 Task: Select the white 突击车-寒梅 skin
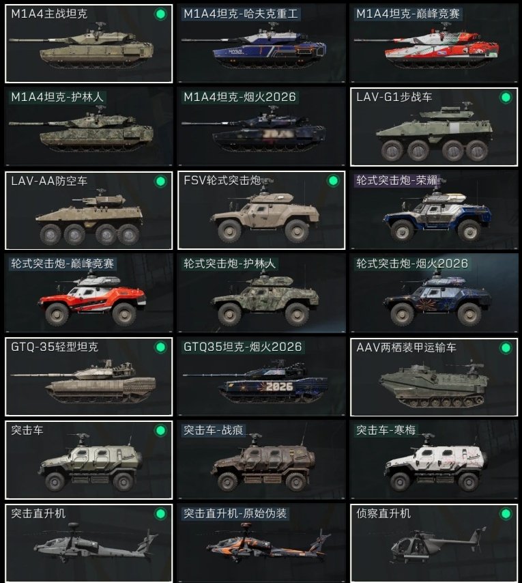[434, 460]
